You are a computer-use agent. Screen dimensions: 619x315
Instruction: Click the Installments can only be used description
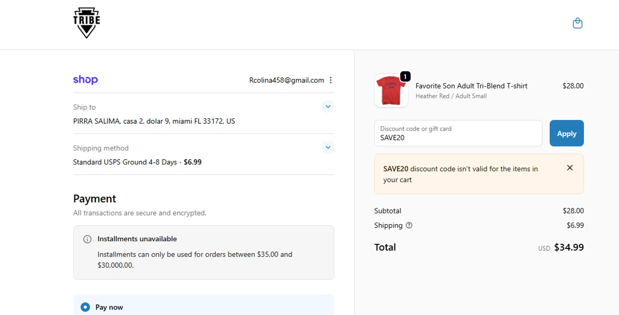pyautogui.click(x=195, y=260)
